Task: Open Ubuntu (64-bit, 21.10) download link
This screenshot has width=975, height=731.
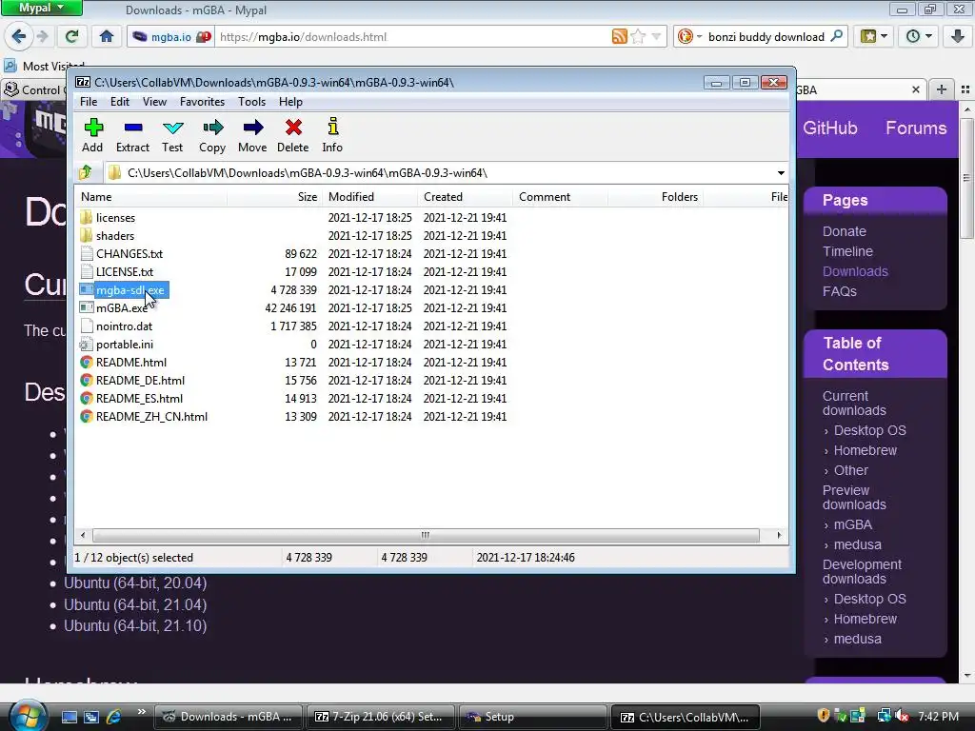Action: coord(135,625)
